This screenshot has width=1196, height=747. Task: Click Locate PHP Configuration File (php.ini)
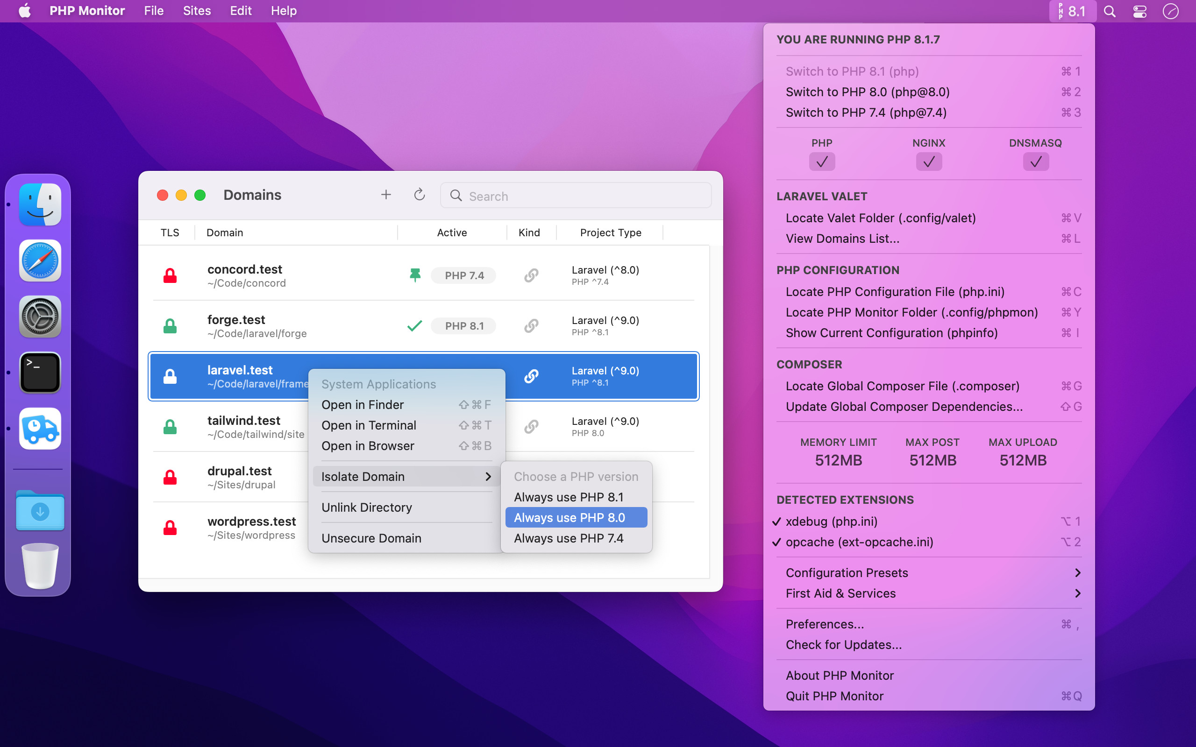tap(929, 291)
